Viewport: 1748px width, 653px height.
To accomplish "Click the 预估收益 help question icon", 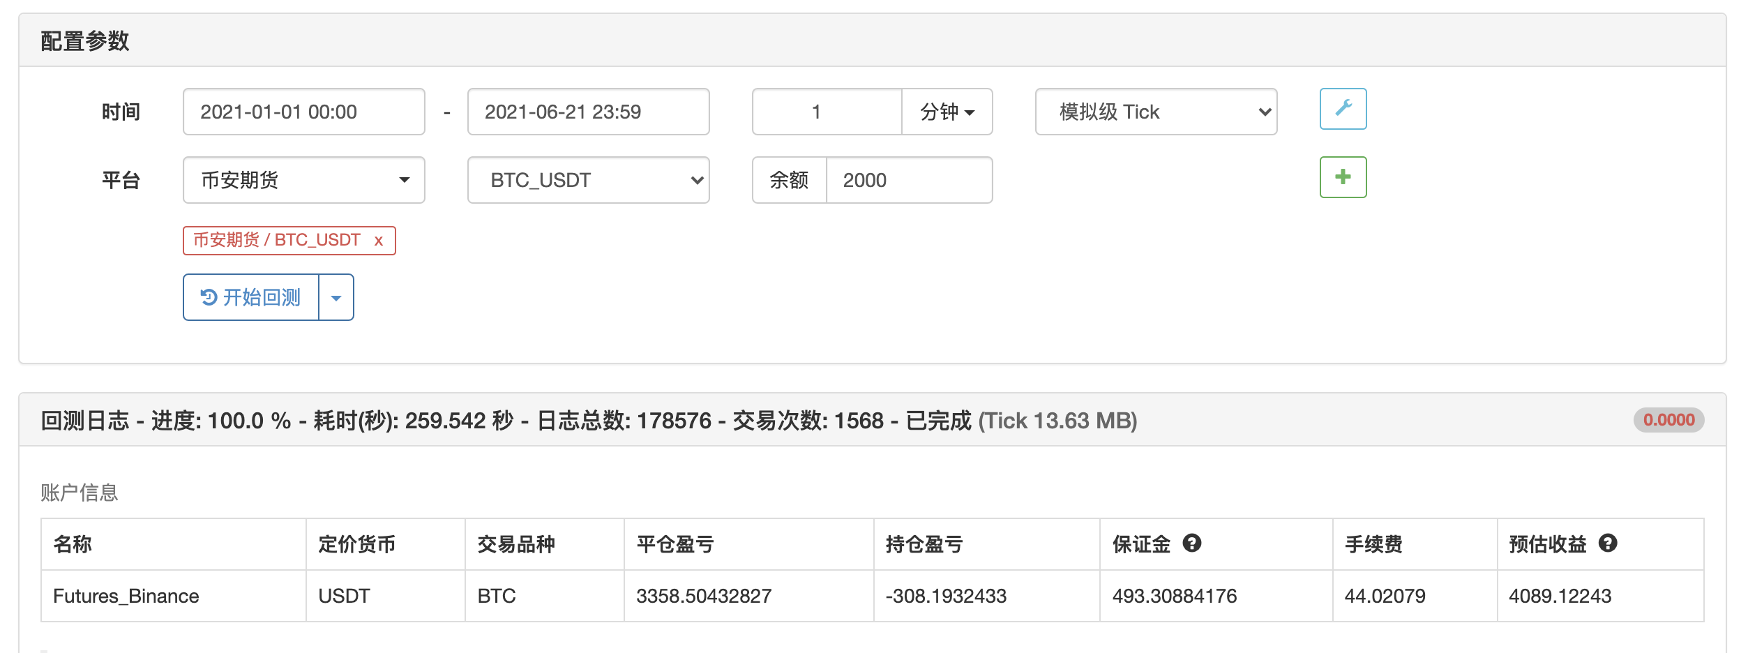I will click(x=1607, y=543).
